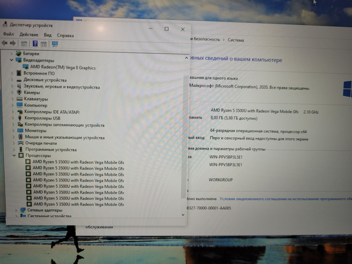The image size is (352, 264).
Task: Open the Файл menu
Action: click(x=8, y=34)
